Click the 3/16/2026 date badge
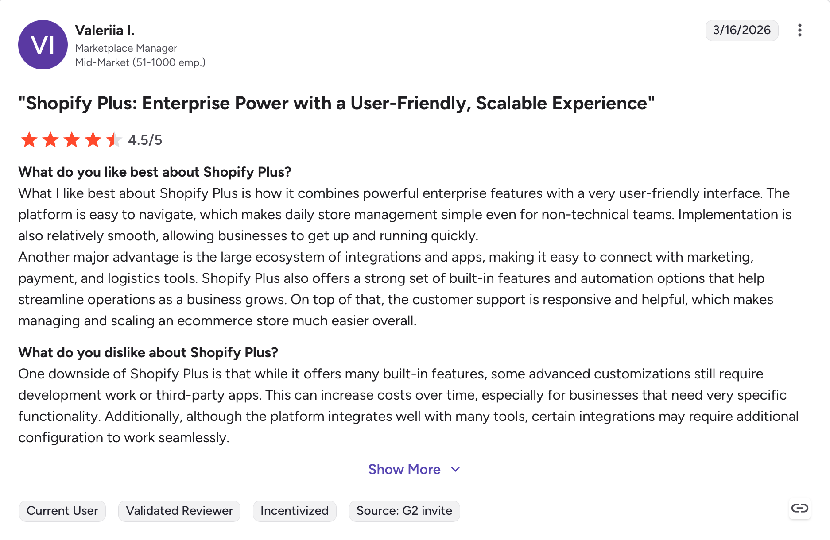 click(x=742, y=30)
